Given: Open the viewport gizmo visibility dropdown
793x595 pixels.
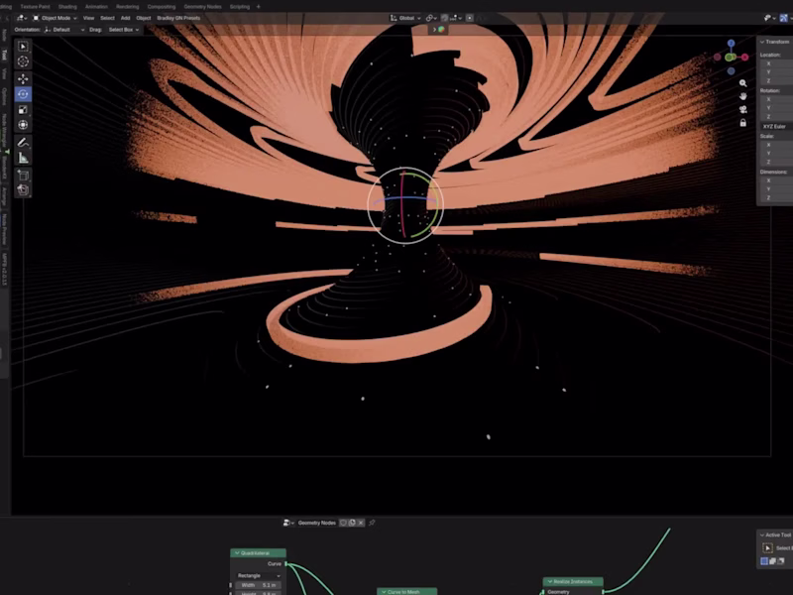Looking at the screenshot, I should 769,18.
